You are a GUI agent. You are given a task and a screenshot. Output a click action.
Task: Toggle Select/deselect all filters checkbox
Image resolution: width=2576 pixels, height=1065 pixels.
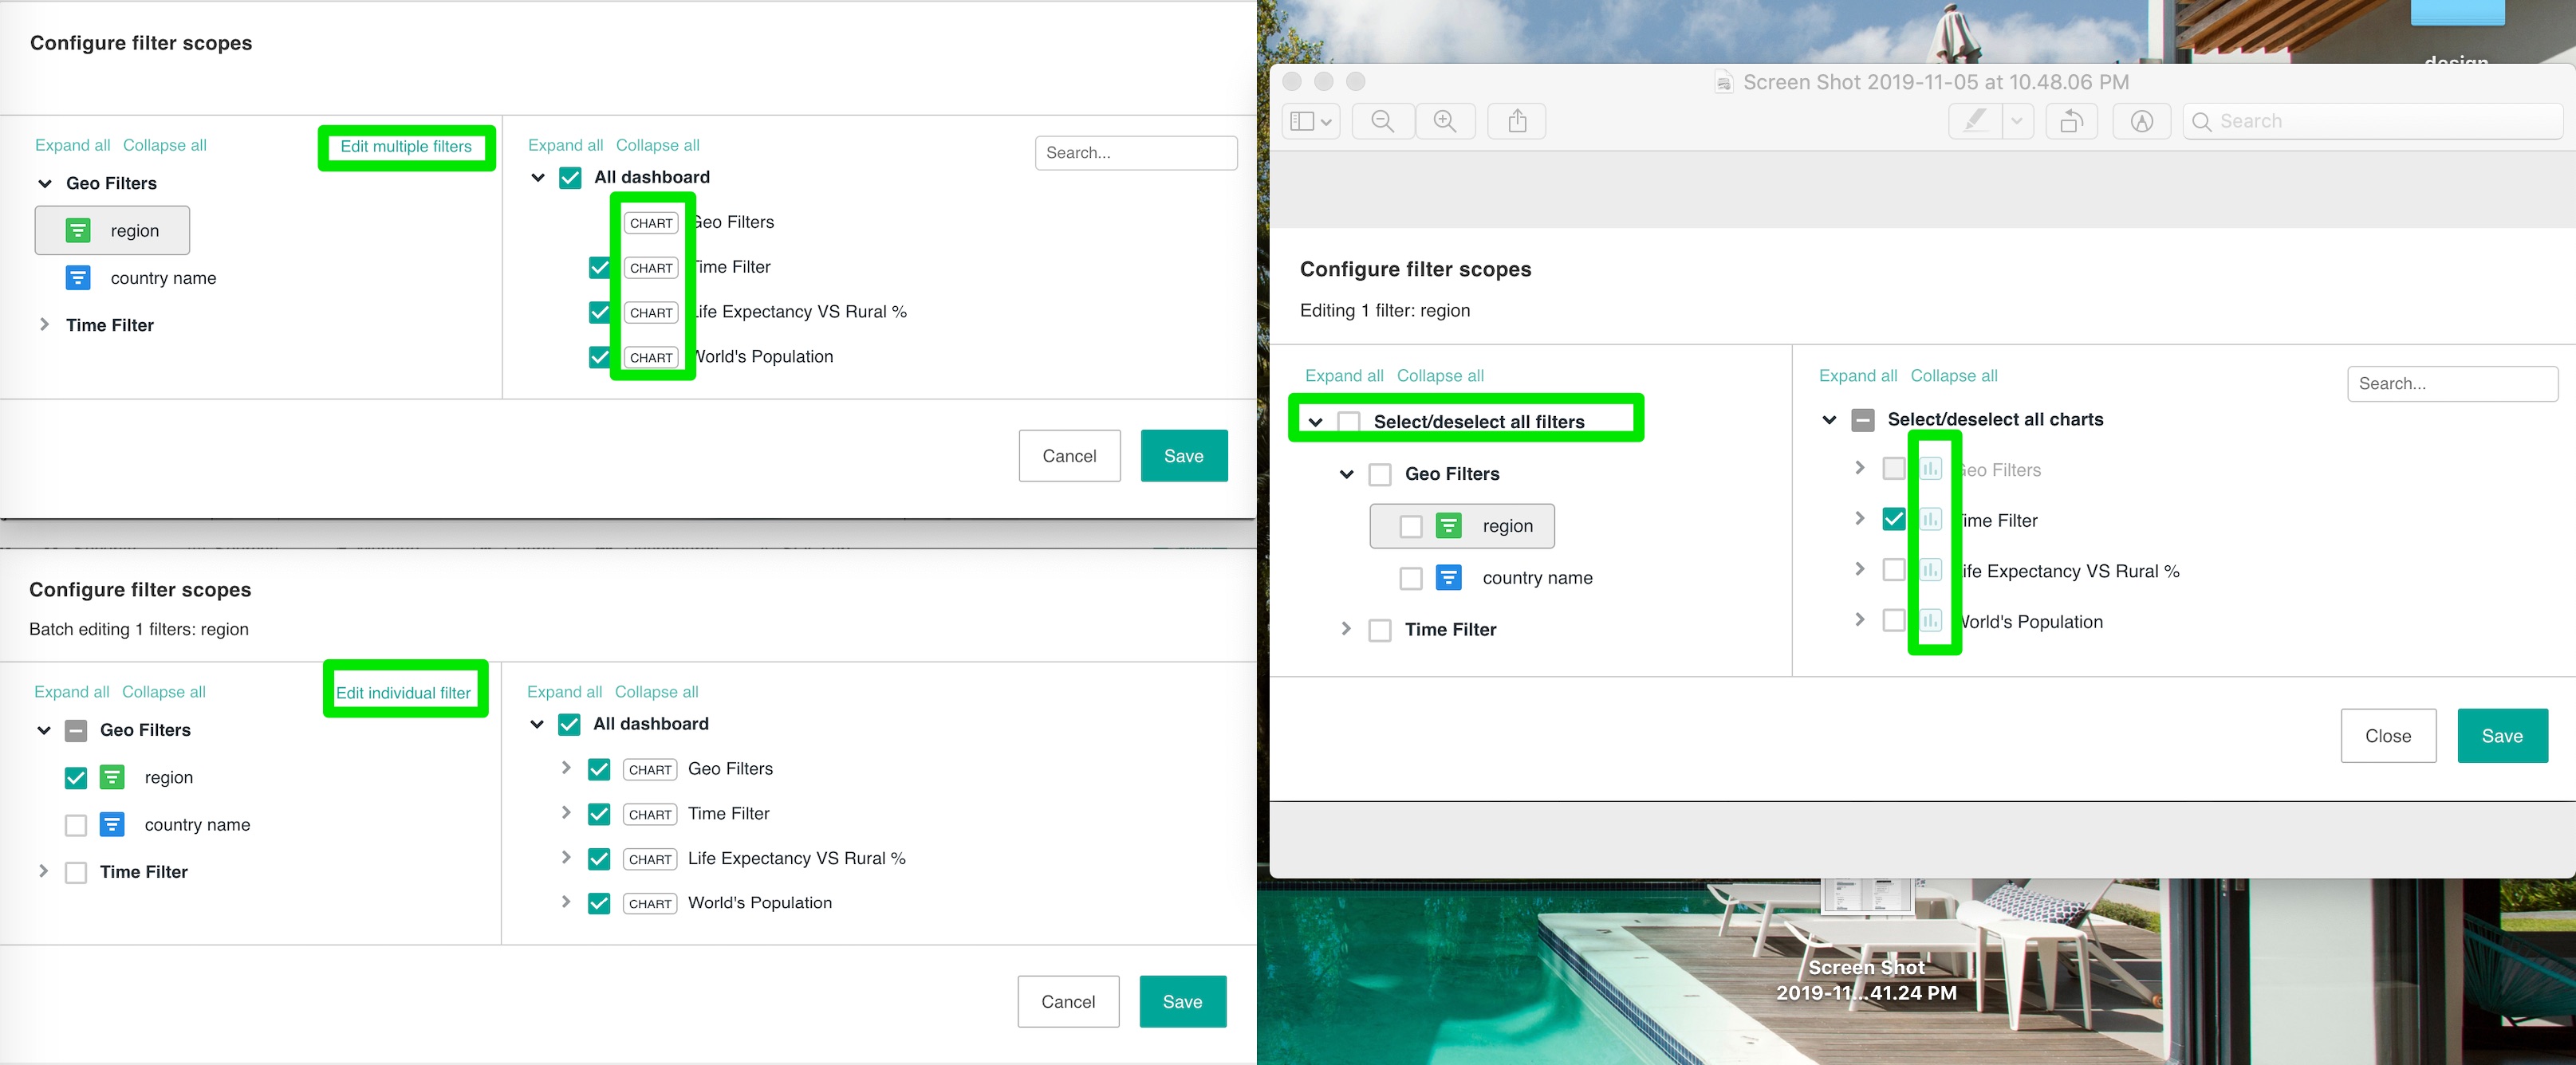(x=1349, y=422)
